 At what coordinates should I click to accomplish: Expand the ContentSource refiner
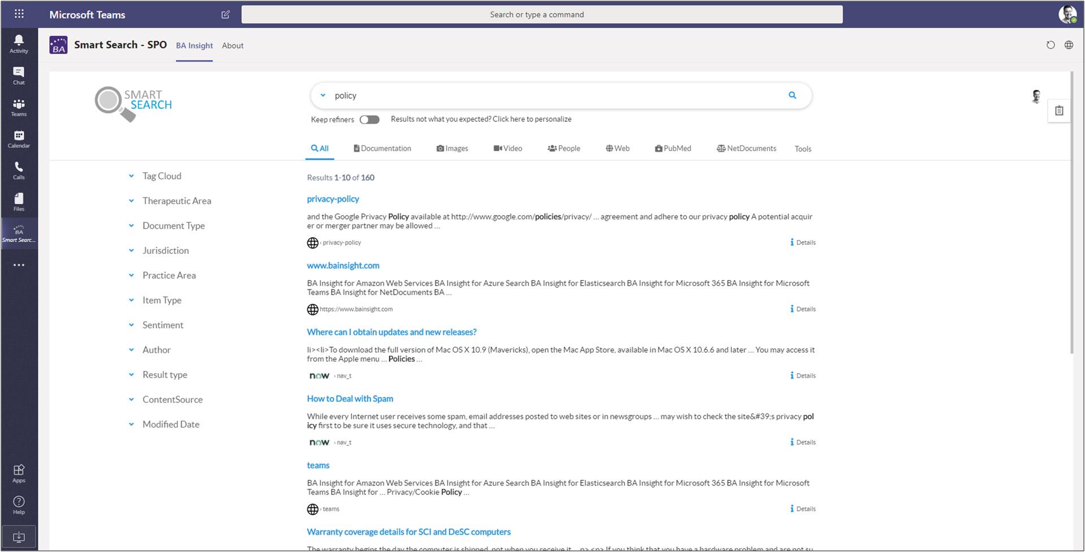[x=131, y=400]
